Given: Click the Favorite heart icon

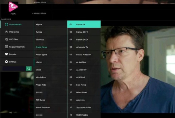Looking at the screenshot, I should (6, 54).
